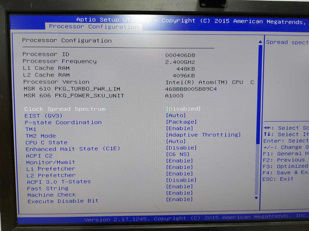
Task: Open the EIST (GV3) Auto value
Action: click(176, 115)
